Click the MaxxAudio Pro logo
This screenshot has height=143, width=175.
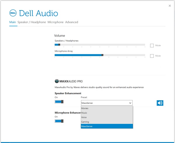click(x=69, y=81)
